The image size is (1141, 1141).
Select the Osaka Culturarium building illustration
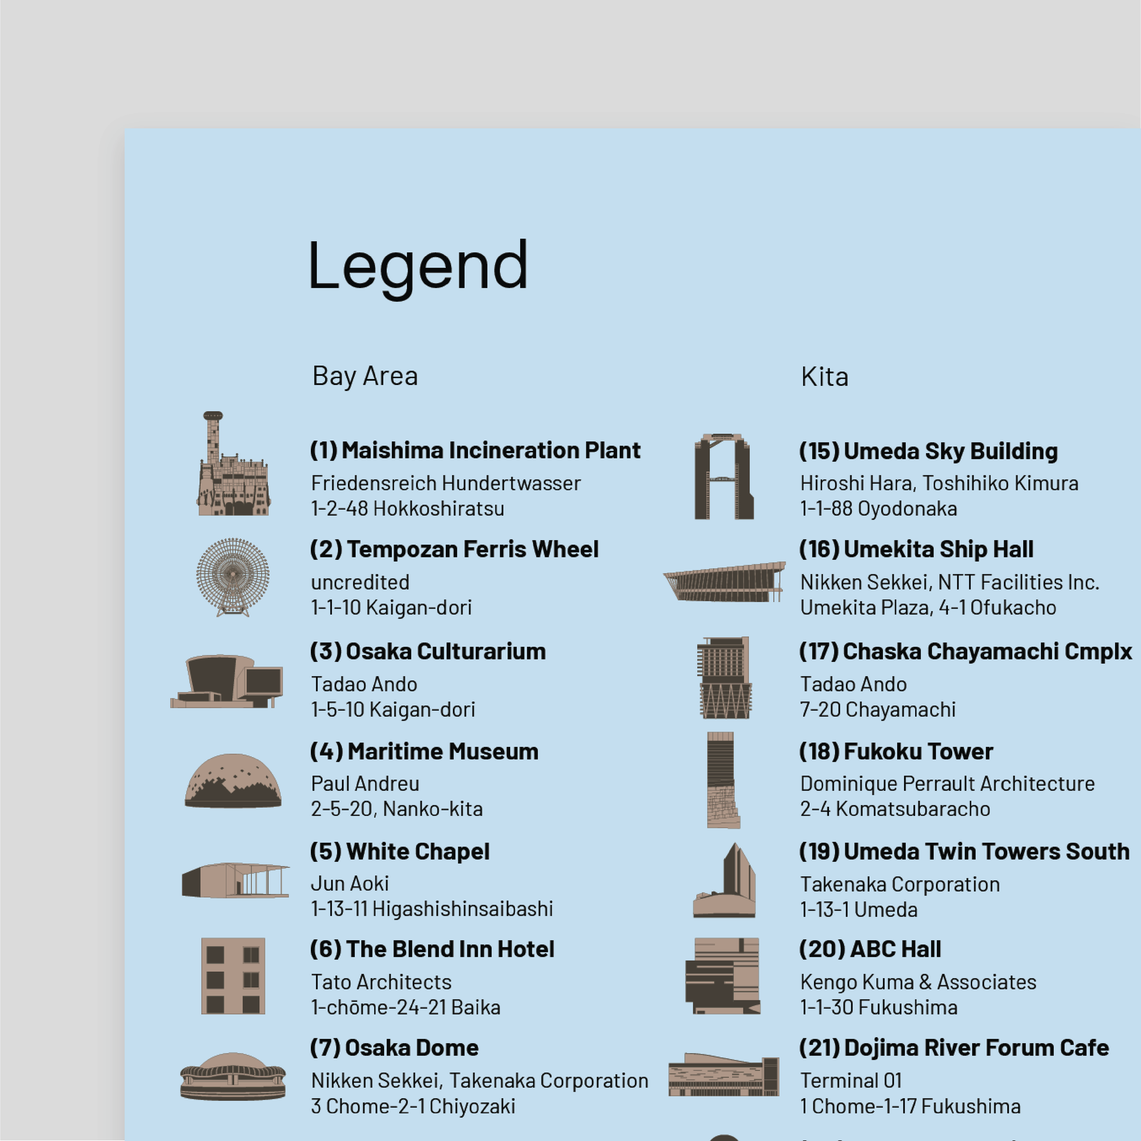click(227, 681)
